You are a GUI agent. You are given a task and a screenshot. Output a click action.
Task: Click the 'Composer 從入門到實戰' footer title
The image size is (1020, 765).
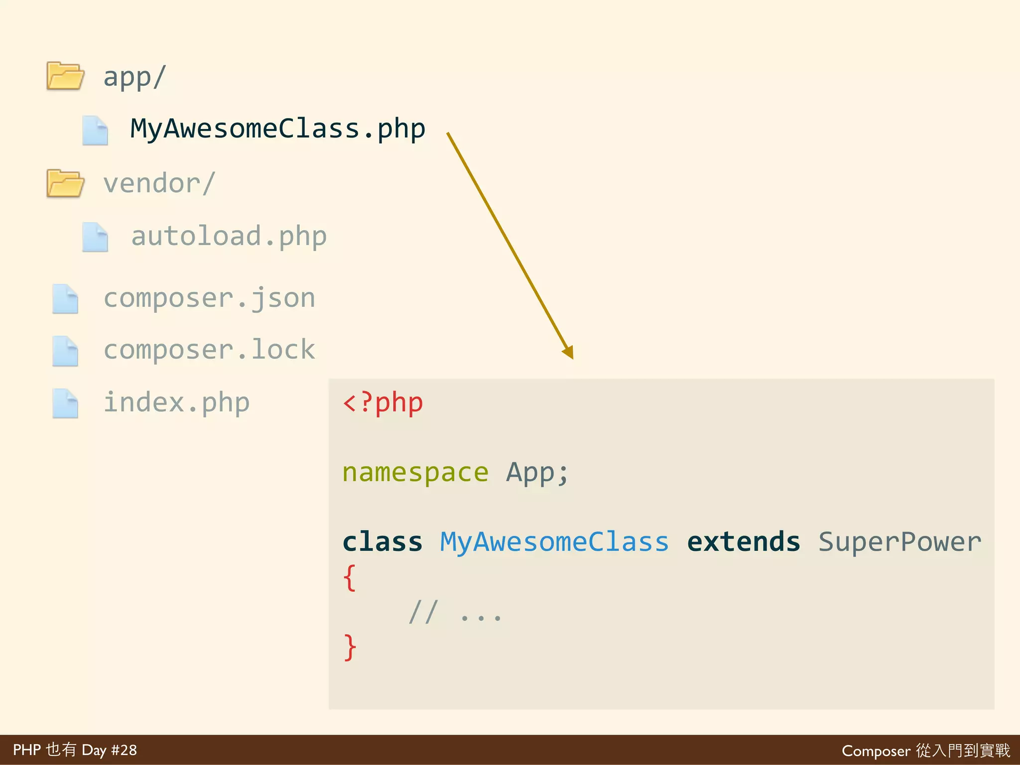[x=926, y=751]
